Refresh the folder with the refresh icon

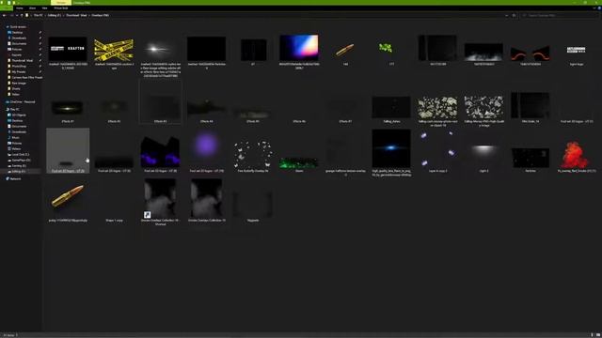pos(515,15)
